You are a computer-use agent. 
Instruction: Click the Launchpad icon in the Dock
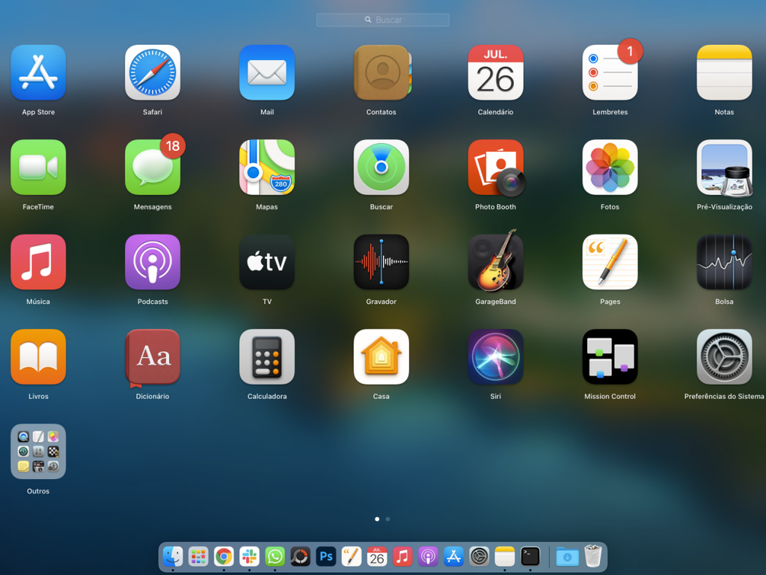[198, 556]
